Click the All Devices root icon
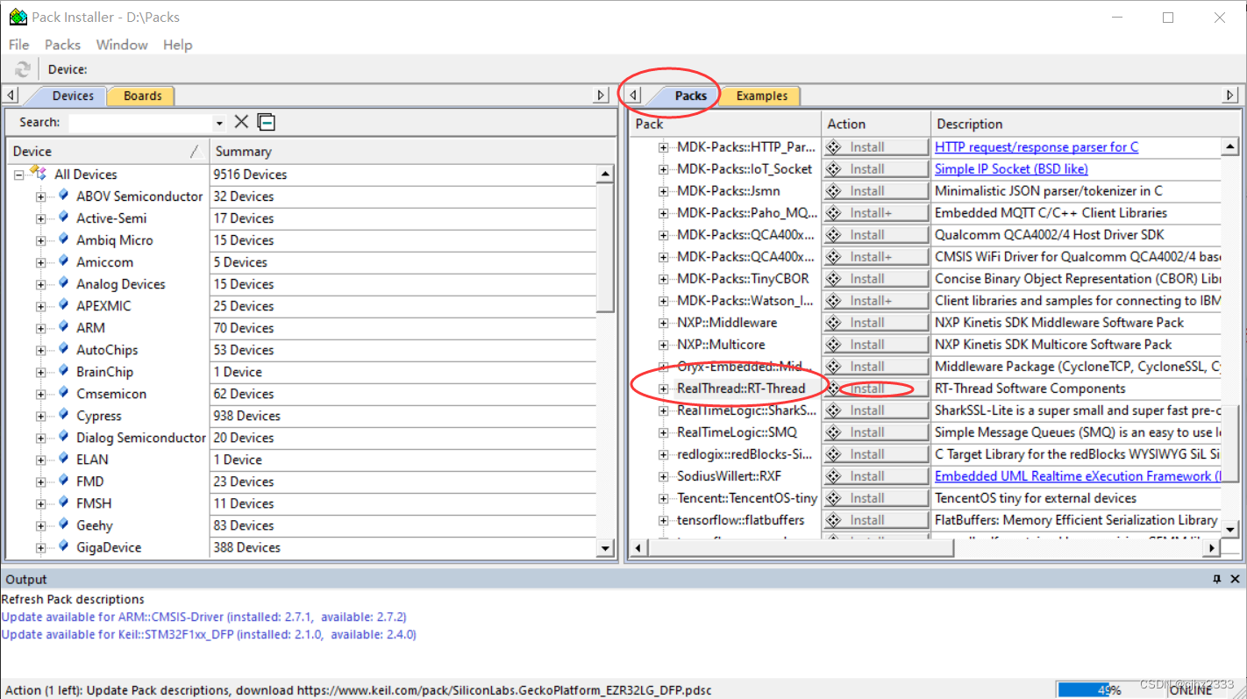The height and width of the screenshot is (699, 1247). click(x=39, y=173)
